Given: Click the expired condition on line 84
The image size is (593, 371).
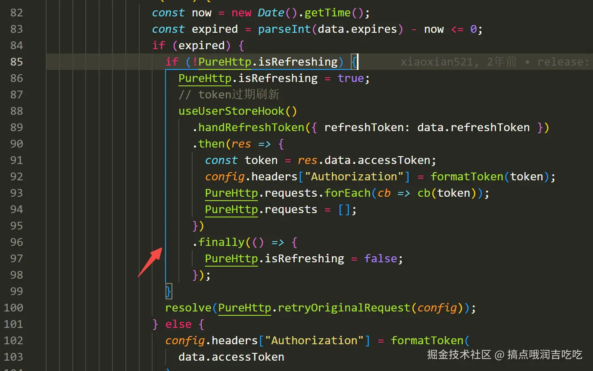Looking at the screenshot, I should 201,45.
